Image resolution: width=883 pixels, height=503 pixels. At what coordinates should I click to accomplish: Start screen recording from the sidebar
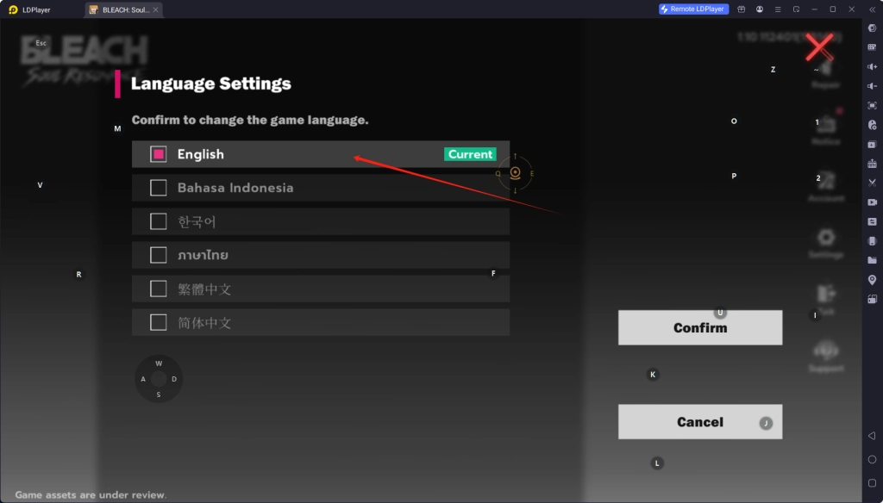(x=872, y=200)
